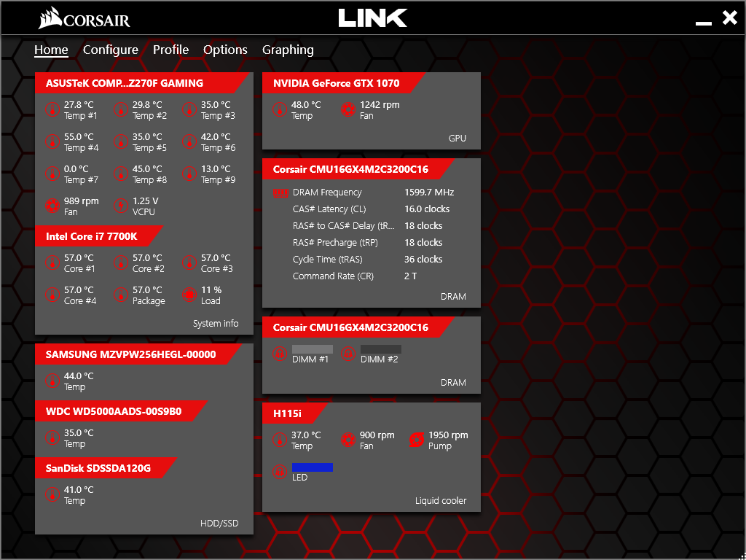Click the CPU Load chip icon
This screenshot has width=746, height=560.
coord(189,295)
